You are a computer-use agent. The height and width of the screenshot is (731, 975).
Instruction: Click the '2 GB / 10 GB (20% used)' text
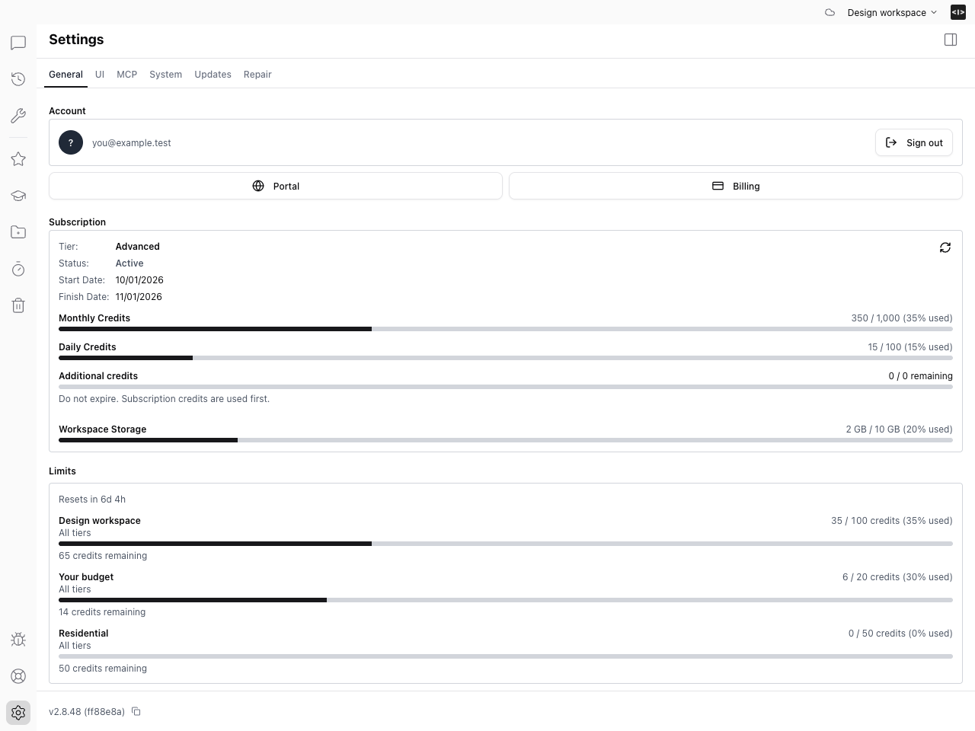[x=900, y=429]
